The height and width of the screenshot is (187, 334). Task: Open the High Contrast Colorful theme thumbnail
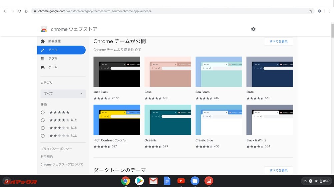(x=117, y=120)
